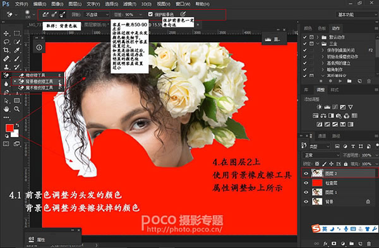The image size is (379, 248).
Task: Toggle the 保护前景色 checkbox
Action: pyautogui.click(x=150, y=15)
